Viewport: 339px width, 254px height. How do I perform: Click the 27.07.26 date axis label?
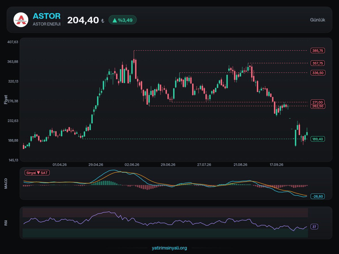point(204,165)
